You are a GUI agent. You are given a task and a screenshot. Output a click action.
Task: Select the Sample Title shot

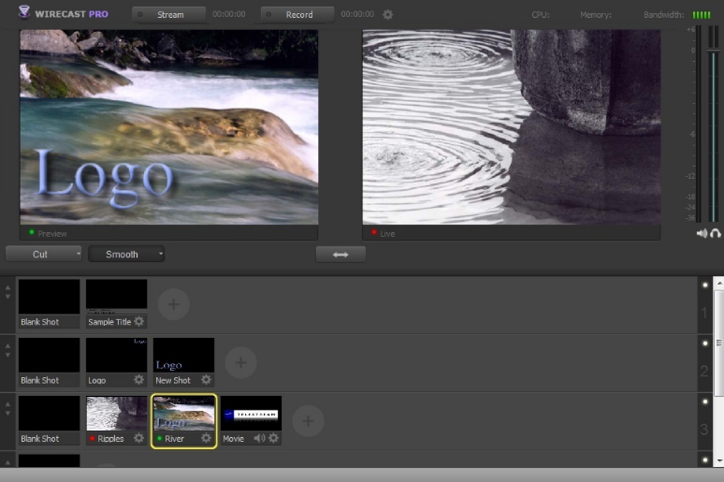[116, 303]
